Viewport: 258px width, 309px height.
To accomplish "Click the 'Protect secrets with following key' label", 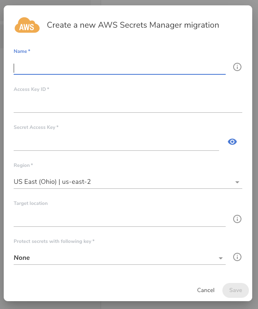I will [x=54, y=241].
